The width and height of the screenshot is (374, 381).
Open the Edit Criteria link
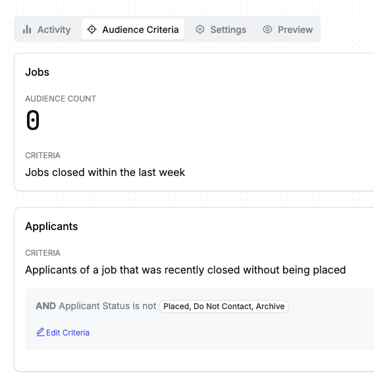[x=63, y=332]
